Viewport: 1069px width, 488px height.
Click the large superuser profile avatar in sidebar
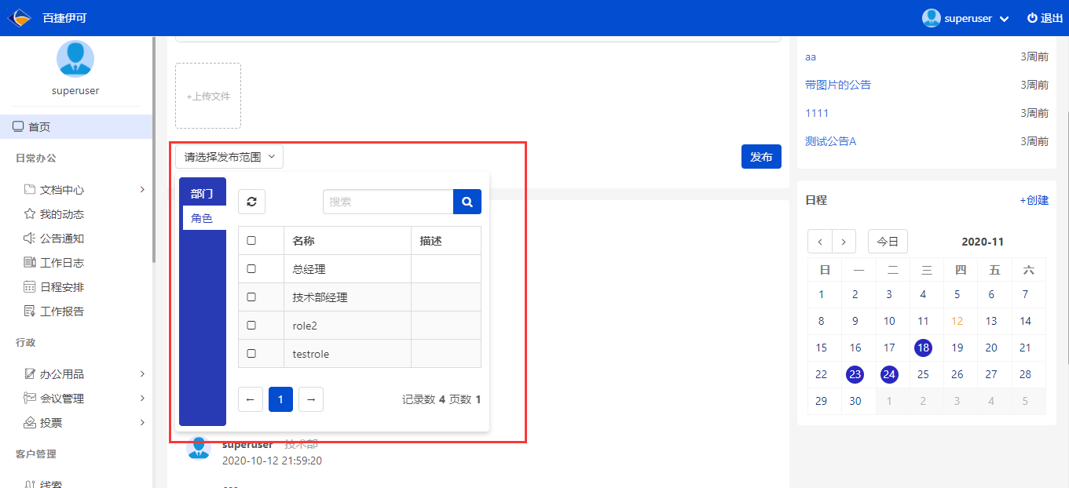point(75,59)
